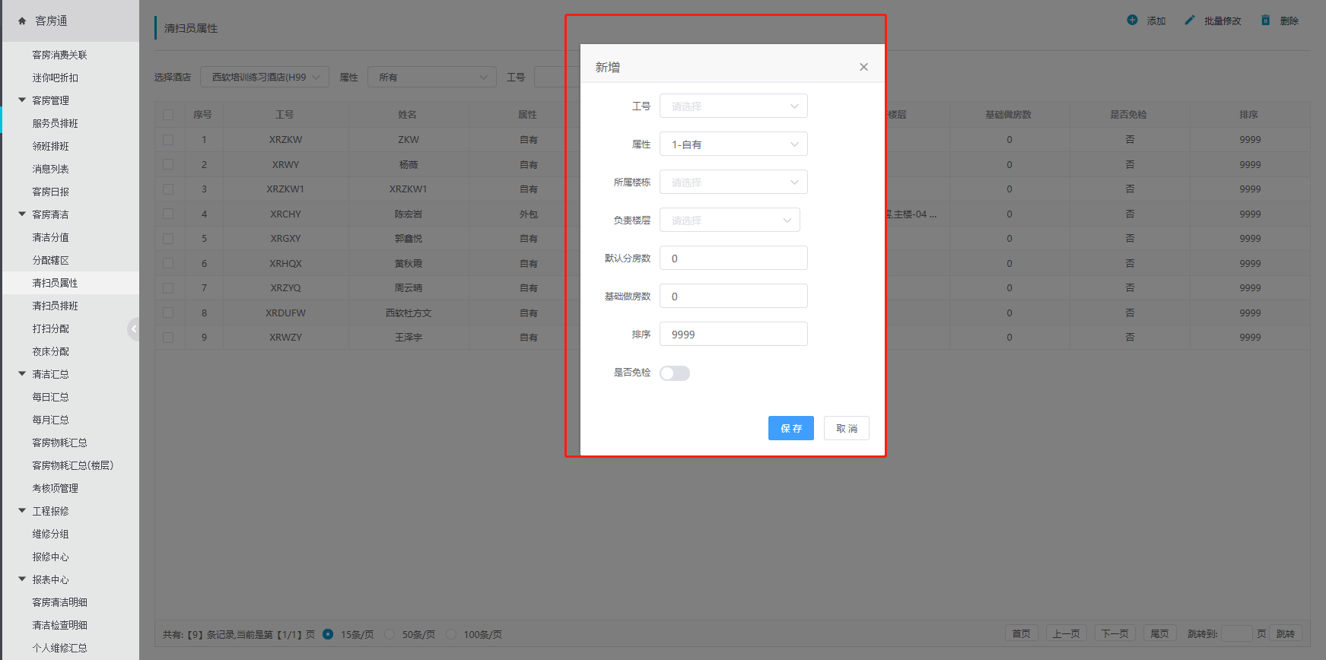This screenshot has height=660, width=1326.
Task: Open the 所属楼栋 dropdown
Action: point(733,182)
